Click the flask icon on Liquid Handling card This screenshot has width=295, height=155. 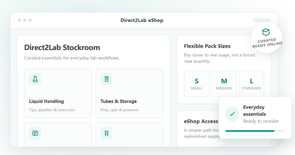coord(35,79)
